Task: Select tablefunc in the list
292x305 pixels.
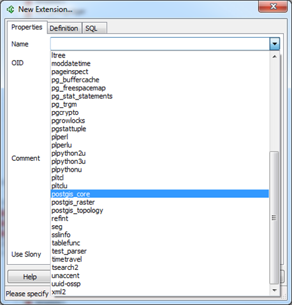Action: tap(160, 243)
